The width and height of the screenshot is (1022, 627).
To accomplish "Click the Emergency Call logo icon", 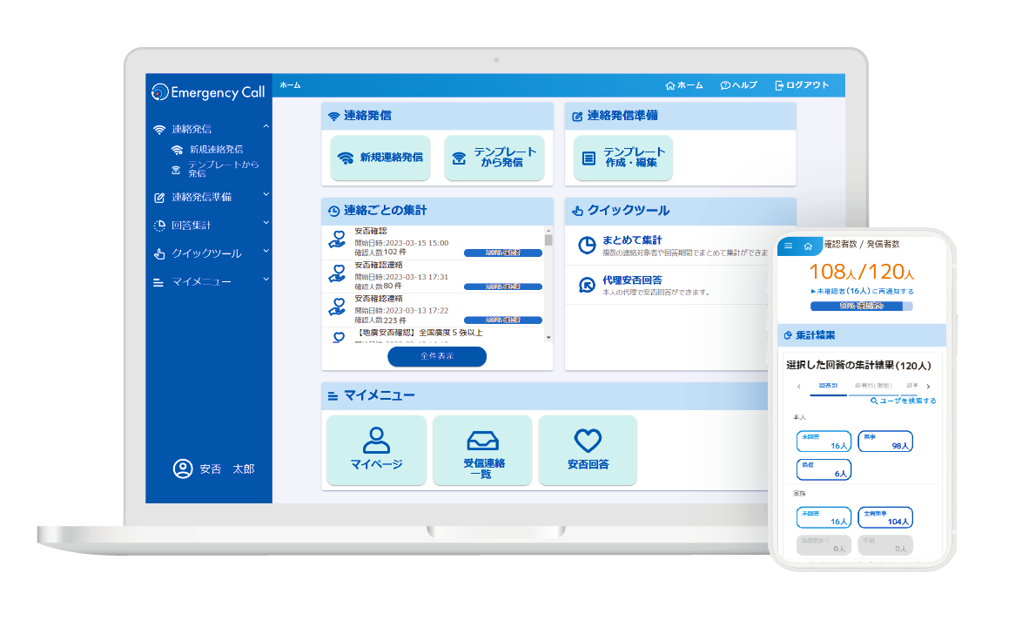I will click(x=159, y=92).
